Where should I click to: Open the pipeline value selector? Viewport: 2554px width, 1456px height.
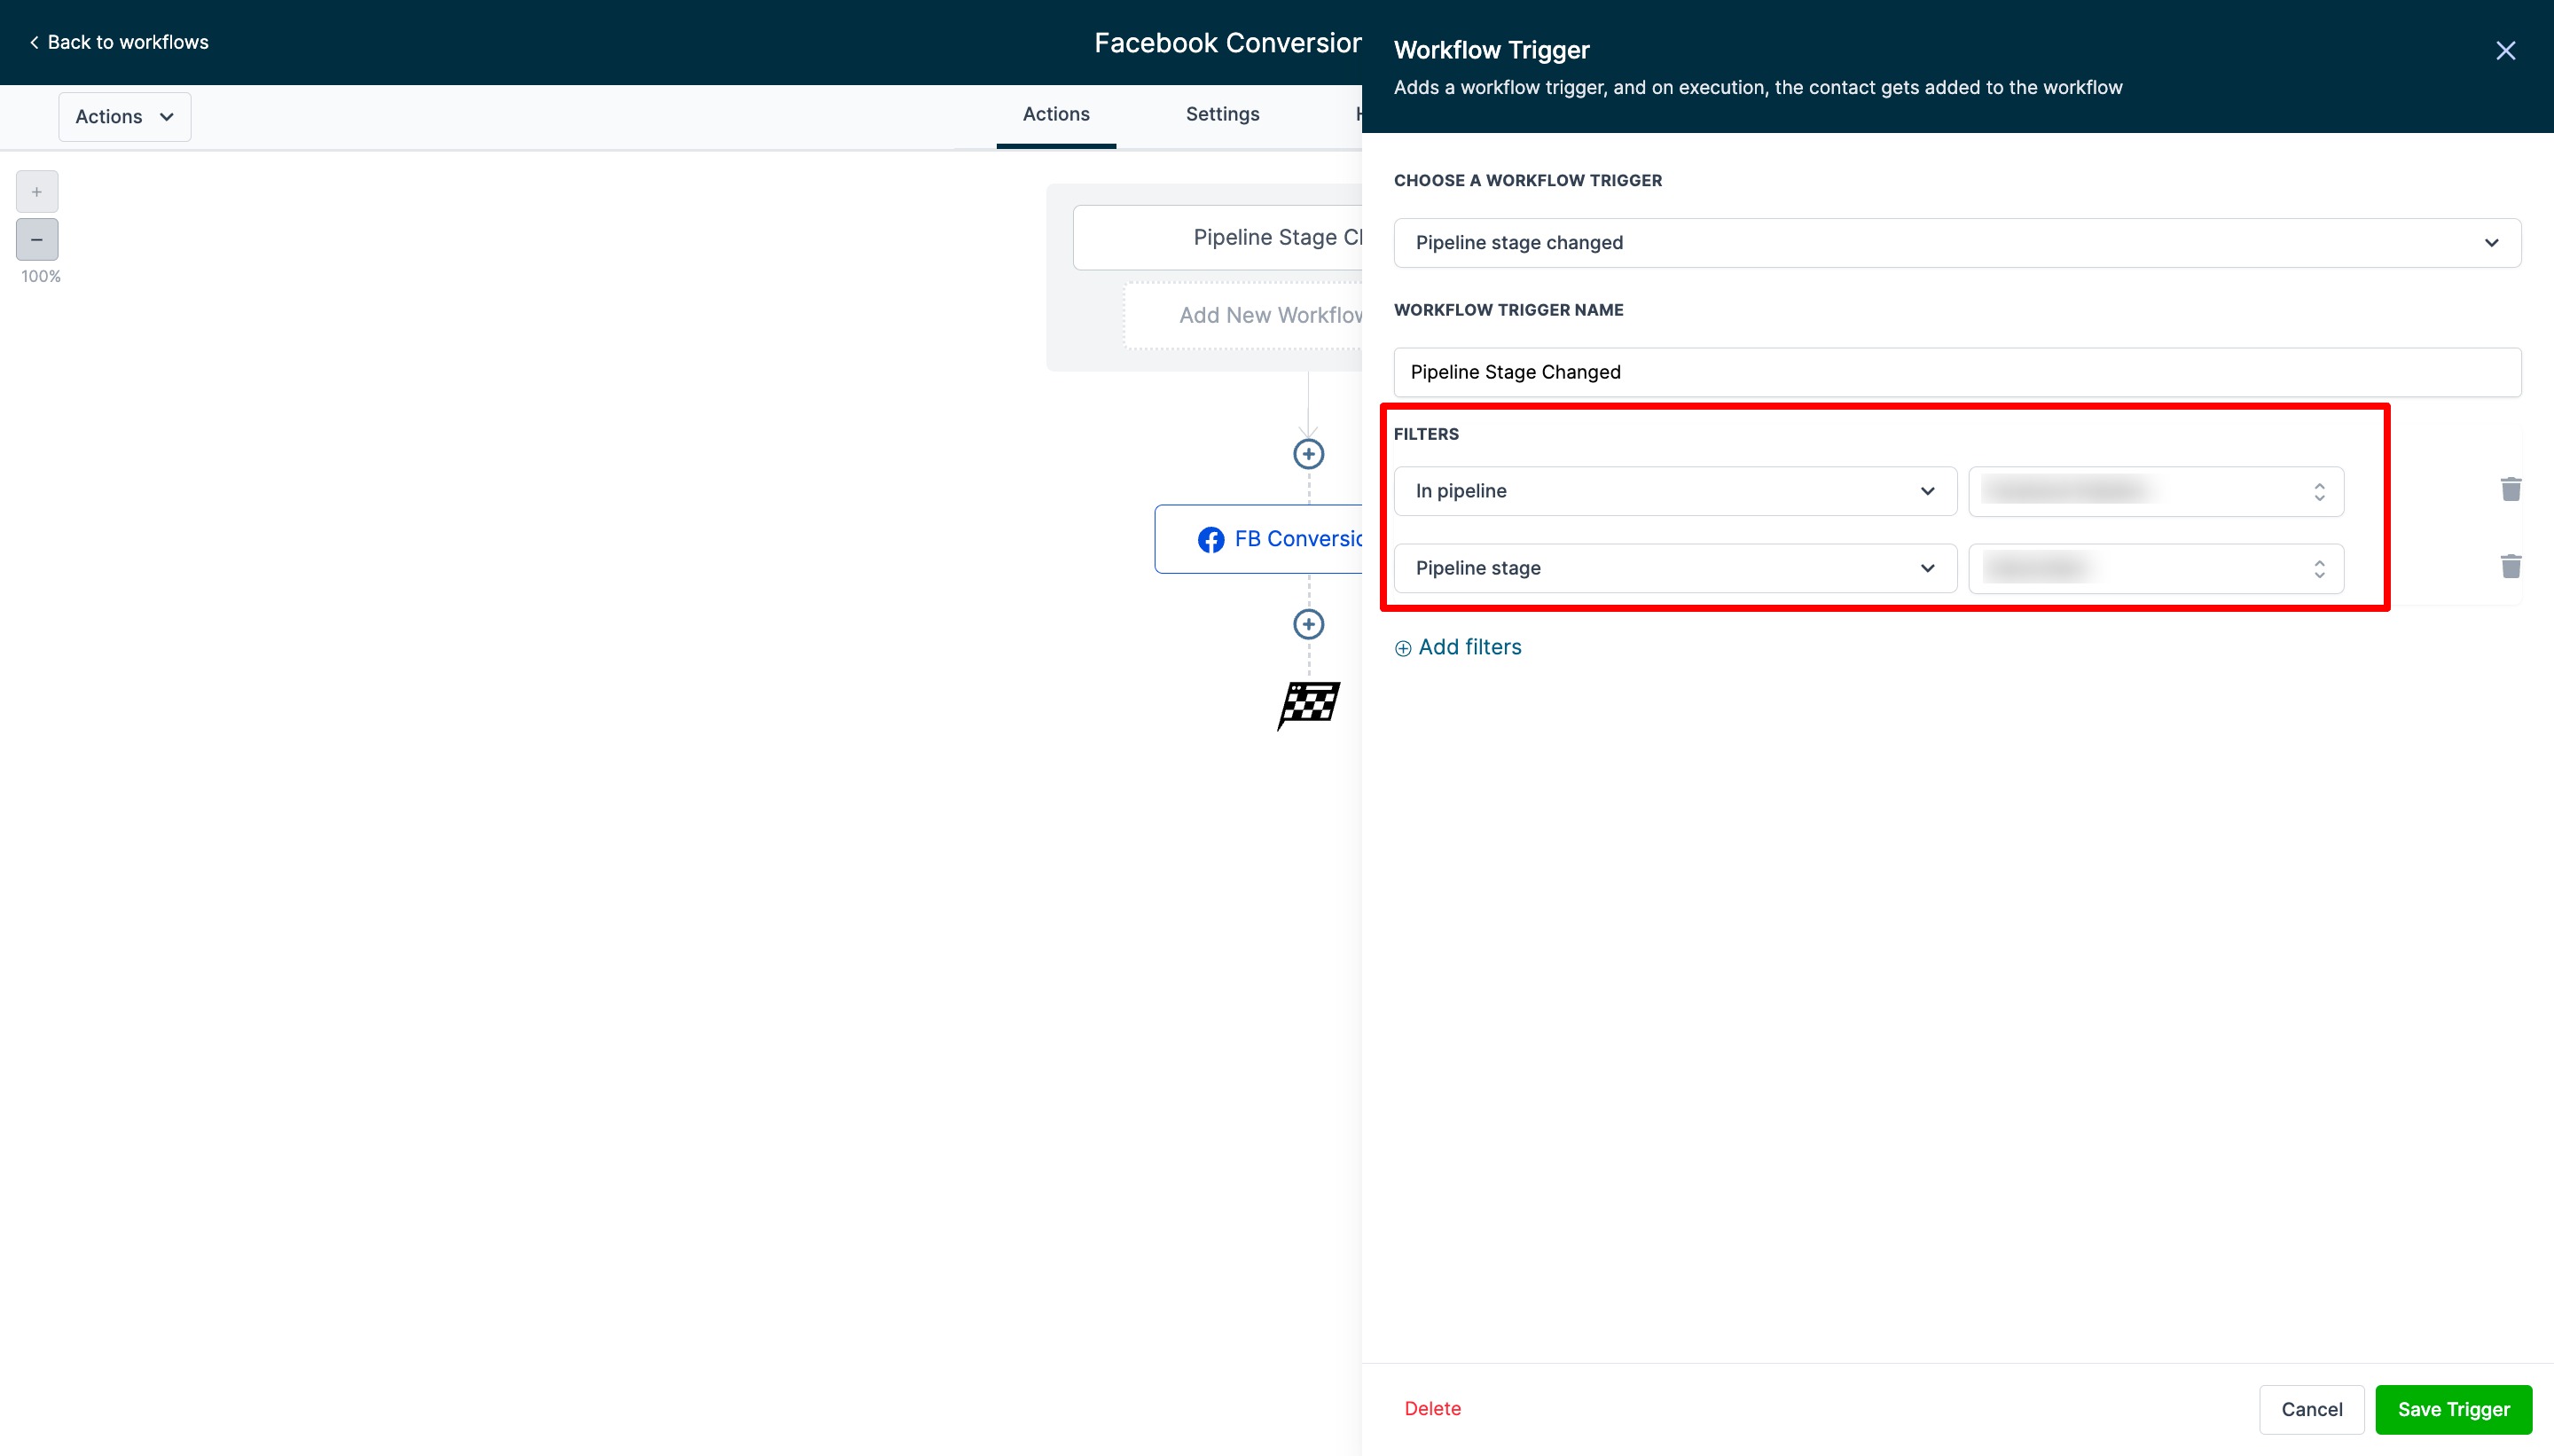coord(2155,491)
